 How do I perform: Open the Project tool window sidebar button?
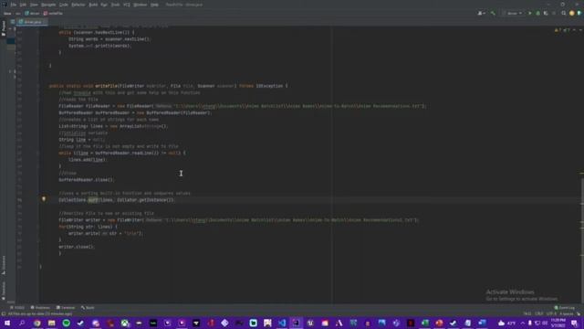4,28
